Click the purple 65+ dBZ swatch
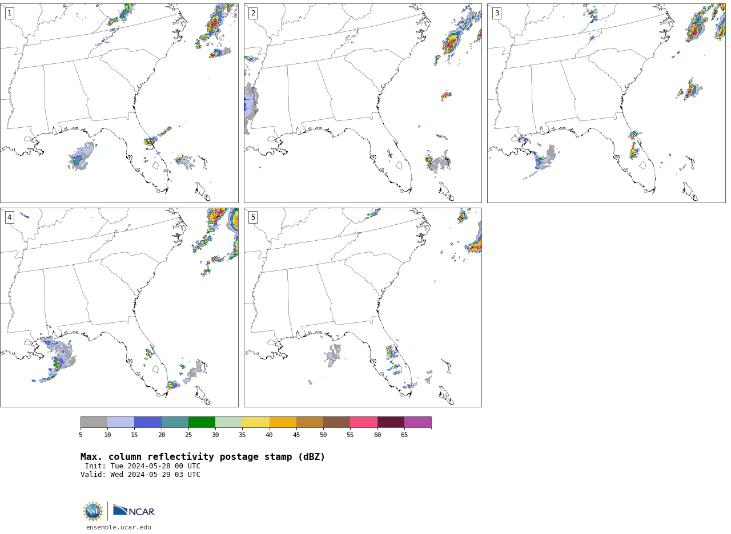This screenshot has height=534, width=731. (417, 422)
